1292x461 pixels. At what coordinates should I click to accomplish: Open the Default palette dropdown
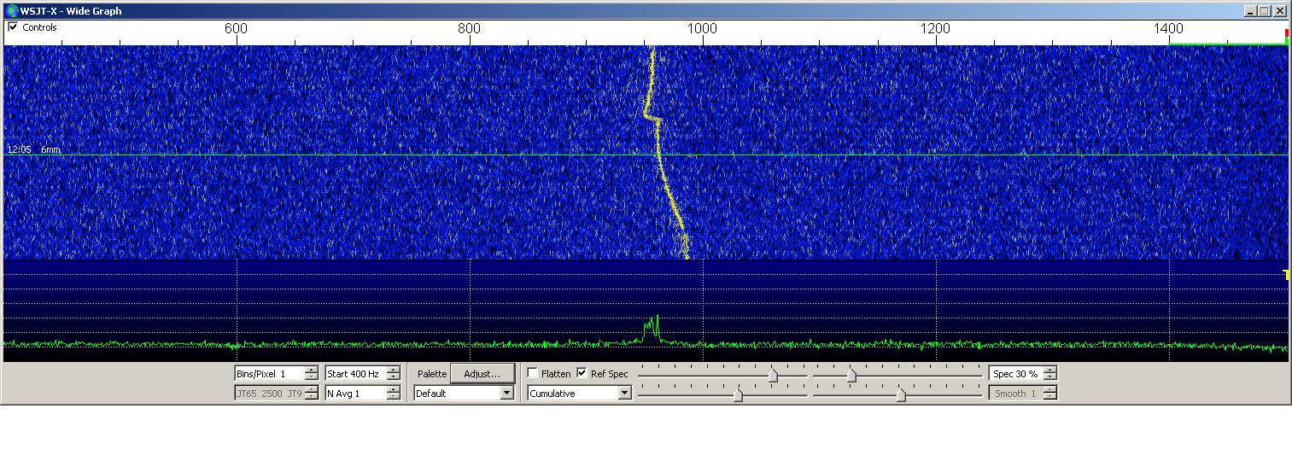(464, 394)
